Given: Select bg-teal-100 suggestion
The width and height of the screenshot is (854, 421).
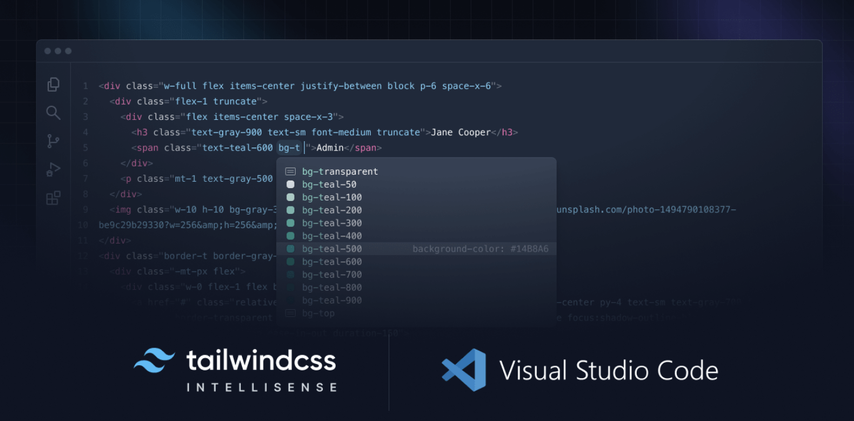Looking at the screenshot, I should point(416,198).
